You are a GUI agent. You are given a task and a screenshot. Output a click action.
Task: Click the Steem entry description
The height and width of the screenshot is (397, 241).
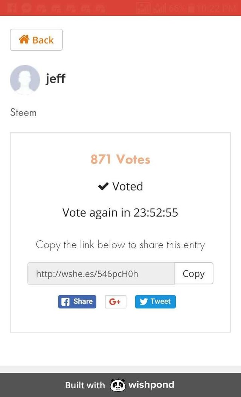(23, 112)
